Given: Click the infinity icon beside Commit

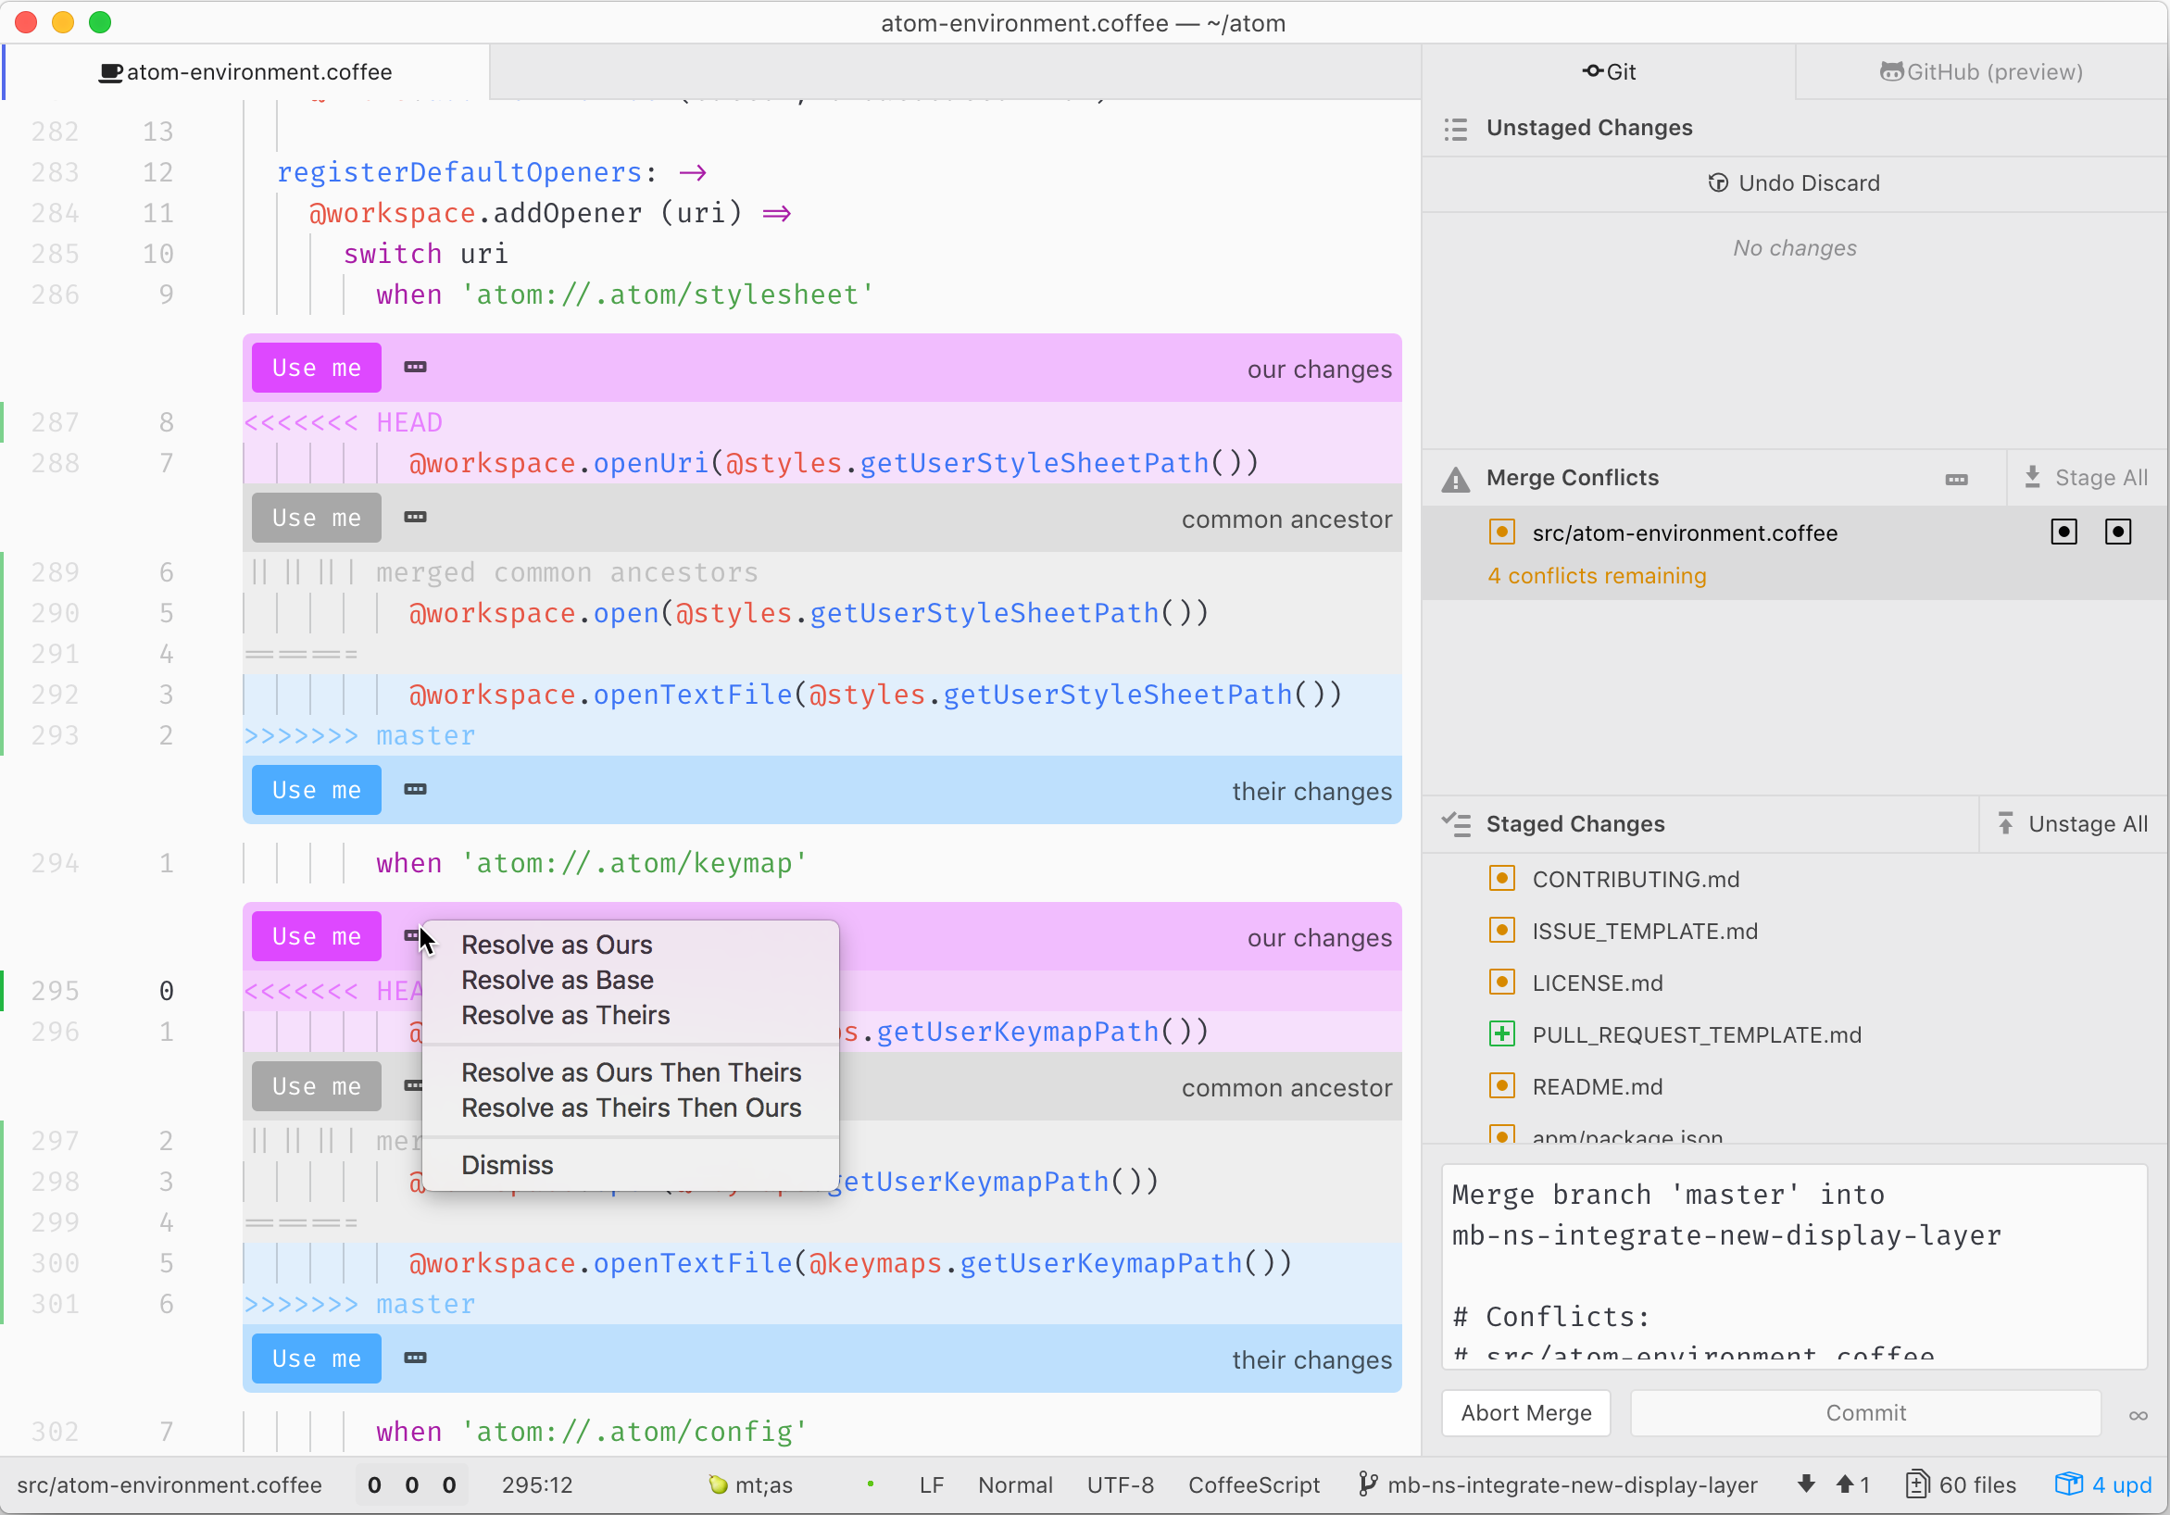Looking at the screenshot, I should [2138, 1415].
